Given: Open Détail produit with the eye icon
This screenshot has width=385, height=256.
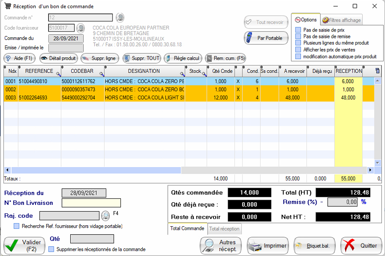Looking at the screenshot, I should click(x=59, y=58).
